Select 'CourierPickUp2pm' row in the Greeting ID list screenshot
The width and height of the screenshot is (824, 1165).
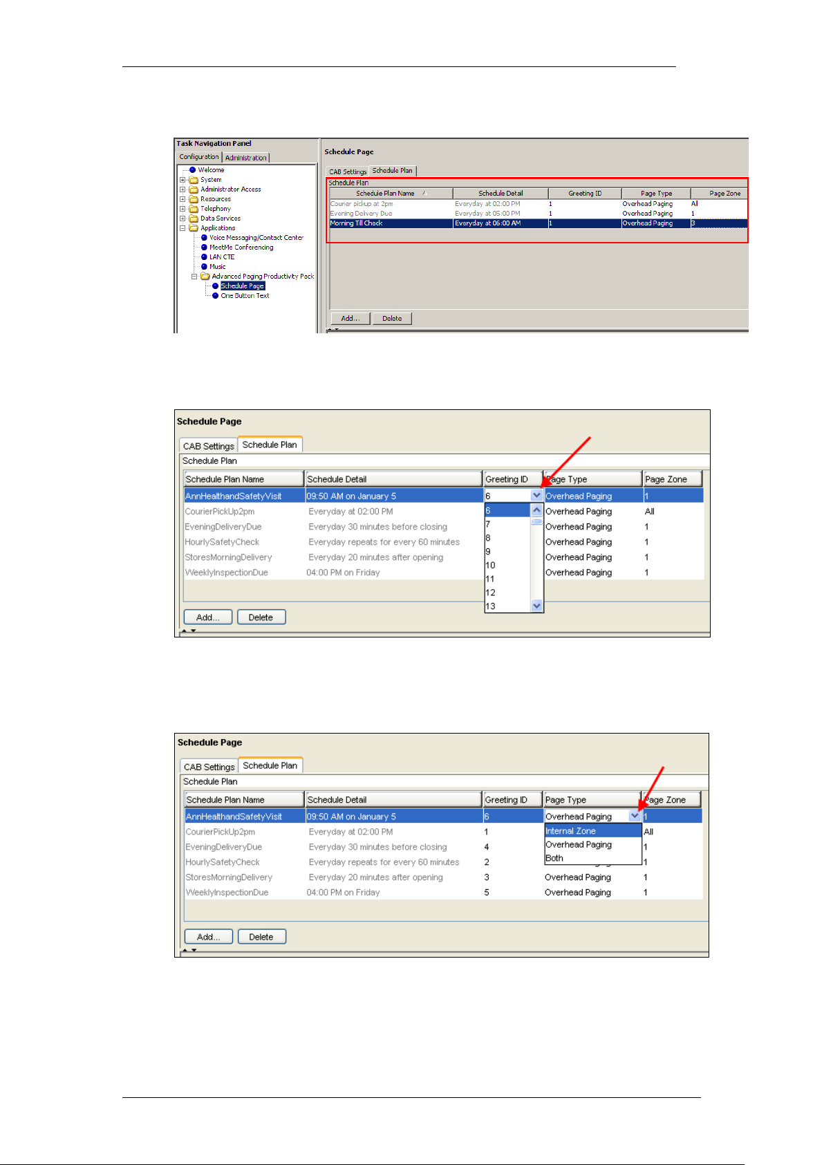(444, 512)
